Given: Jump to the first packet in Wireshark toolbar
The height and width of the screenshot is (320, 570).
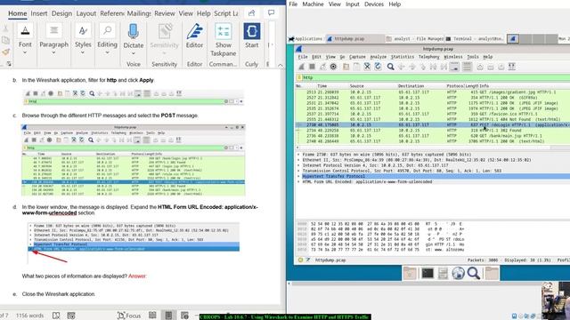Looking at the screenshot, I should point(433,67).
